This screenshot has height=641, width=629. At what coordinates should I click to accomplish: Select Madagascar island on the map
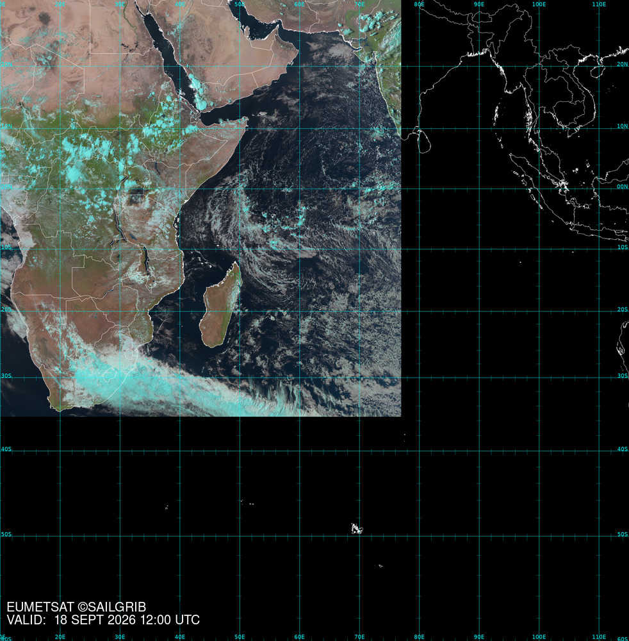pyautogui.click(x=220, y=305)
